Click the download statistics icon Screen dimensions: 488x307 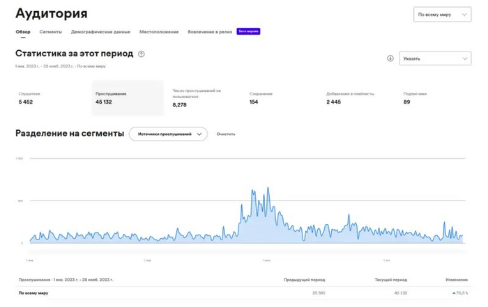(390, 58)
